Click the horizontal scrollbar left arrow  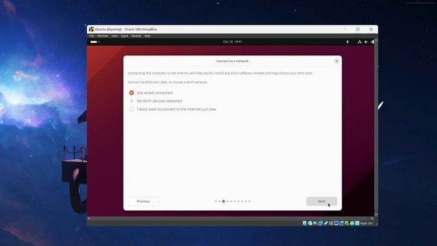(x=89, y=219)
